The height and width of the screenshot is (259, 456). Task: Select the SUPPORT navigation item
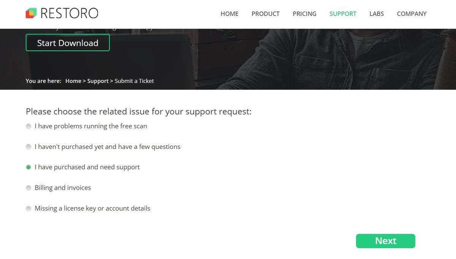pyautogui.click(x=343, y=14)
